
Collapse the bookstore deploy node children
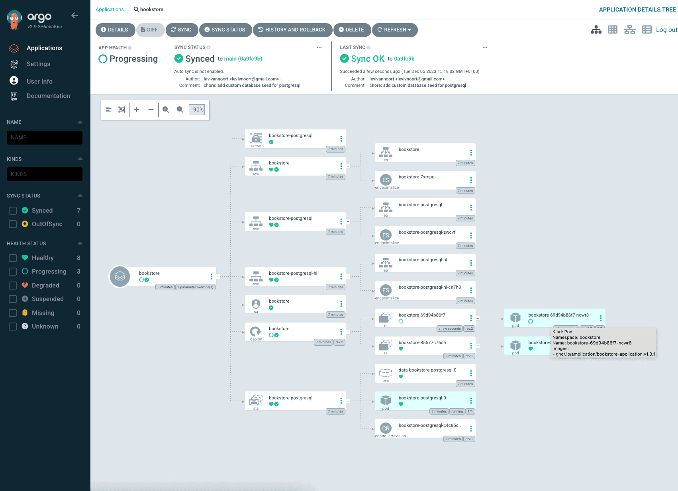point(348,332)
